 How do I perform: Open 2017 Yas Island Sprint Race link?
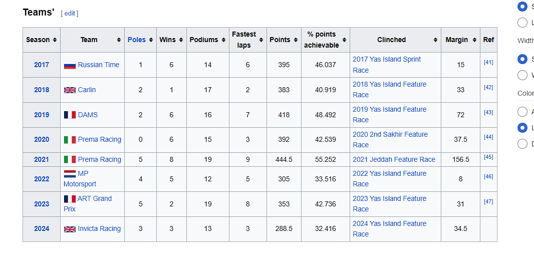point(387,65)
